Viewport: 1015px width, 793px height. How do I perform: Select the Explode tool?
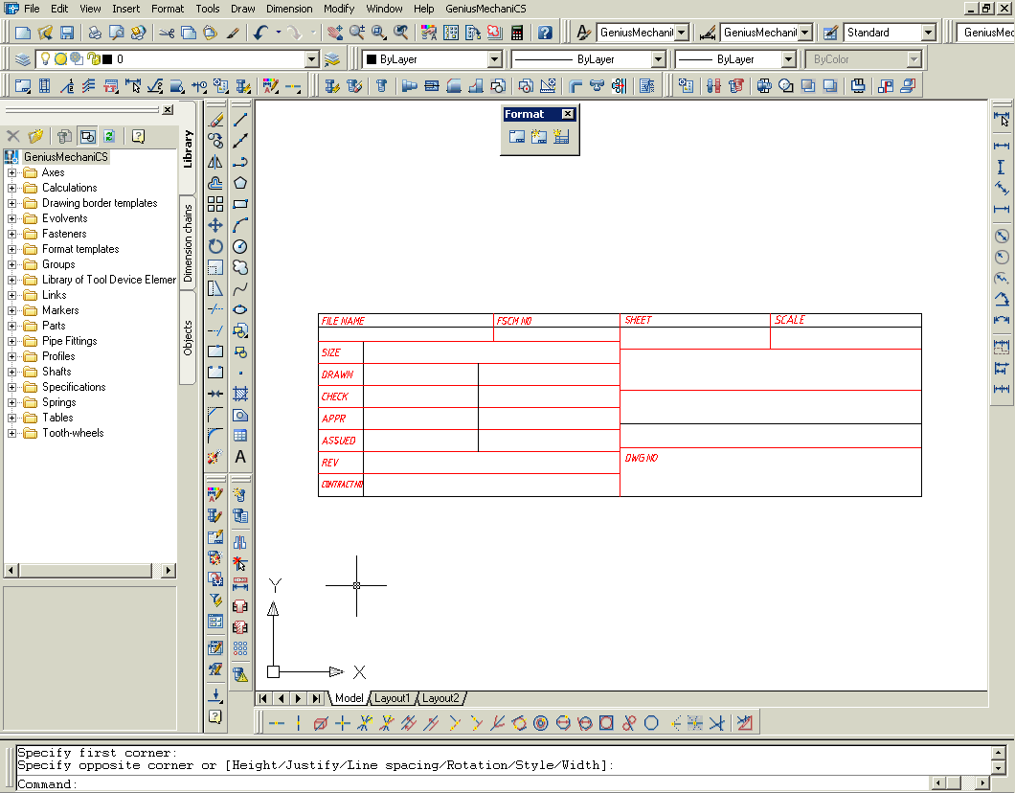coord(215,457)
